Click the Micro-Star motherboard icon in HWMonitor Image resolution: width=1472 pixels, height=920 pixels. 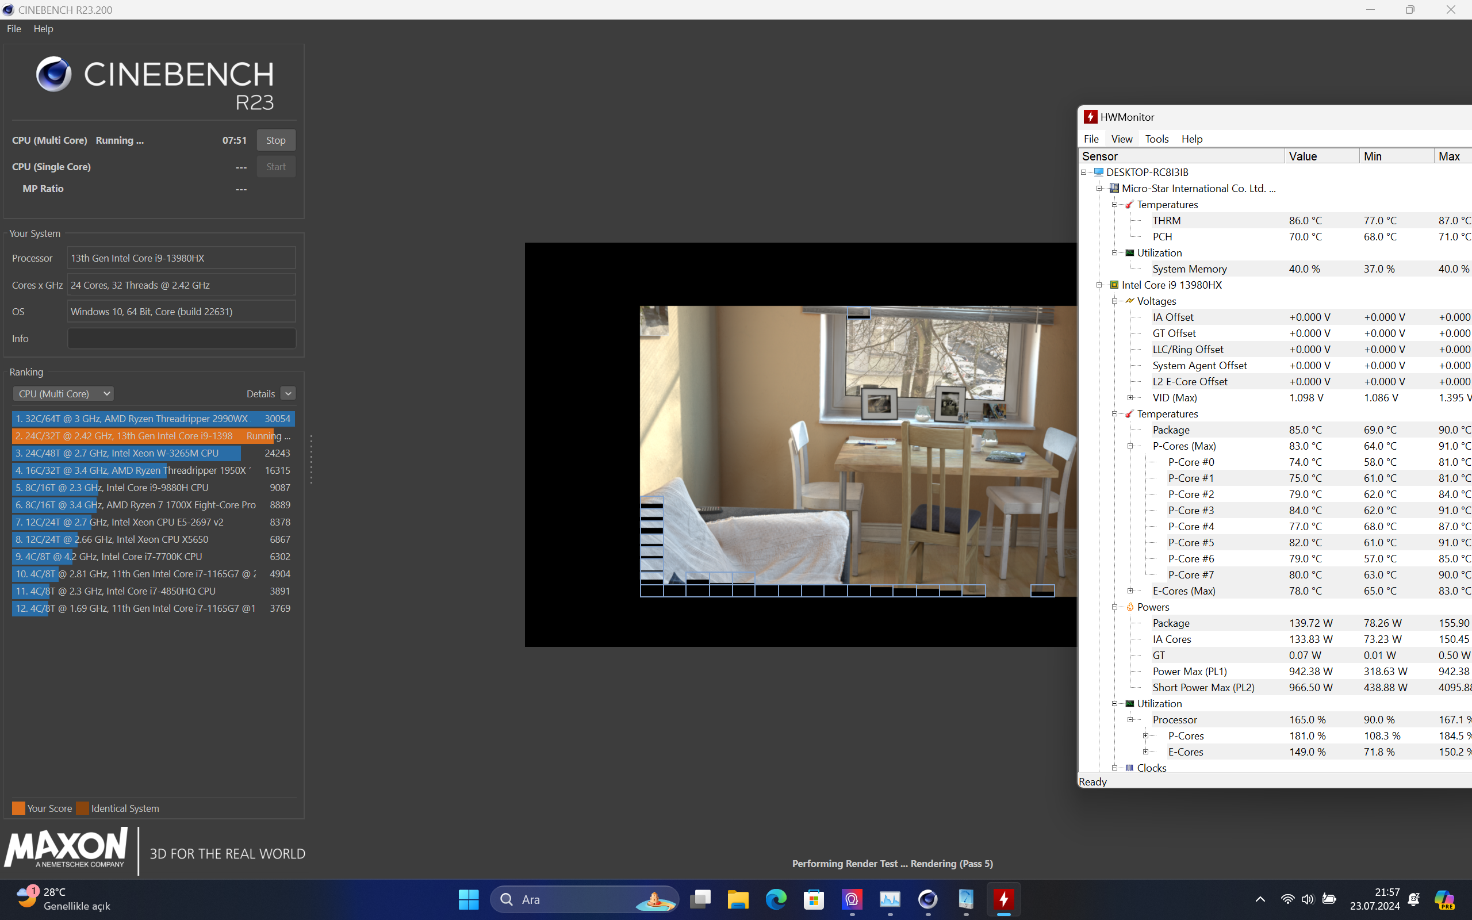[1114, 188]
